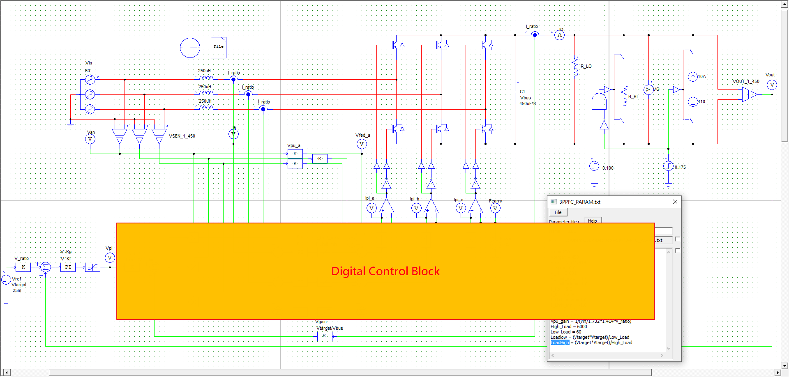The height and width of the screenshot is (377, 789).
Task: Click the summing junction before PI block
Action: click(x=46, y=267)
